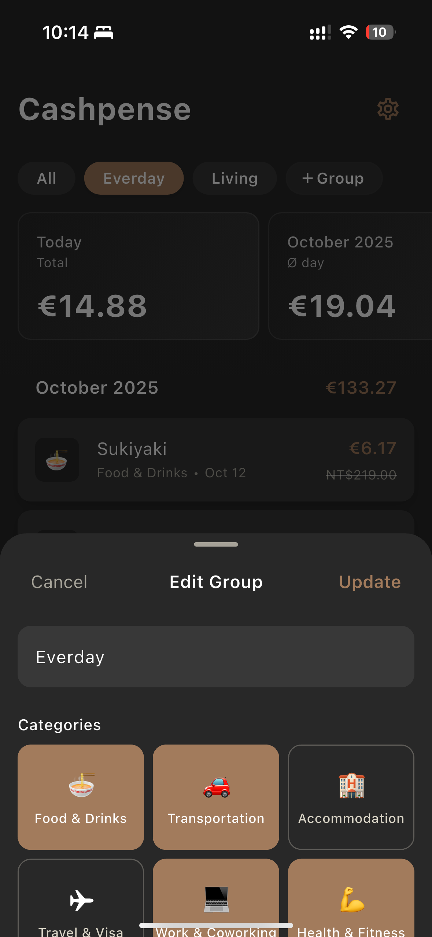432x937 pixels.
Task: Add a new group with + Group
Action: [334, 179]
